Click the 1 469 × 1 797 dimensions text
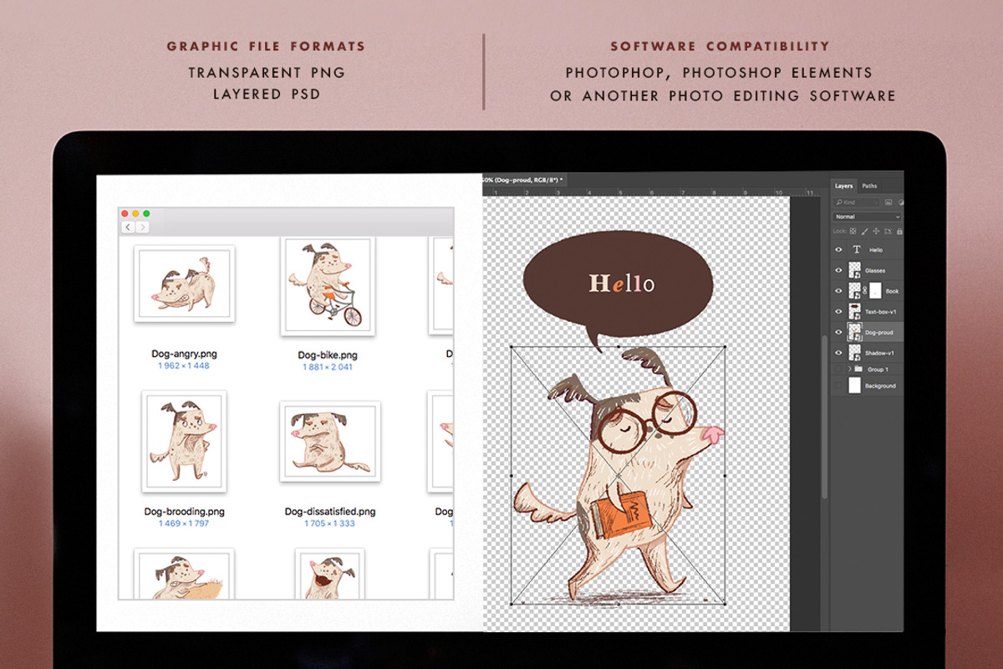Image resolution: width=1003 pixels, height=669 pixels. click(184, 523)
